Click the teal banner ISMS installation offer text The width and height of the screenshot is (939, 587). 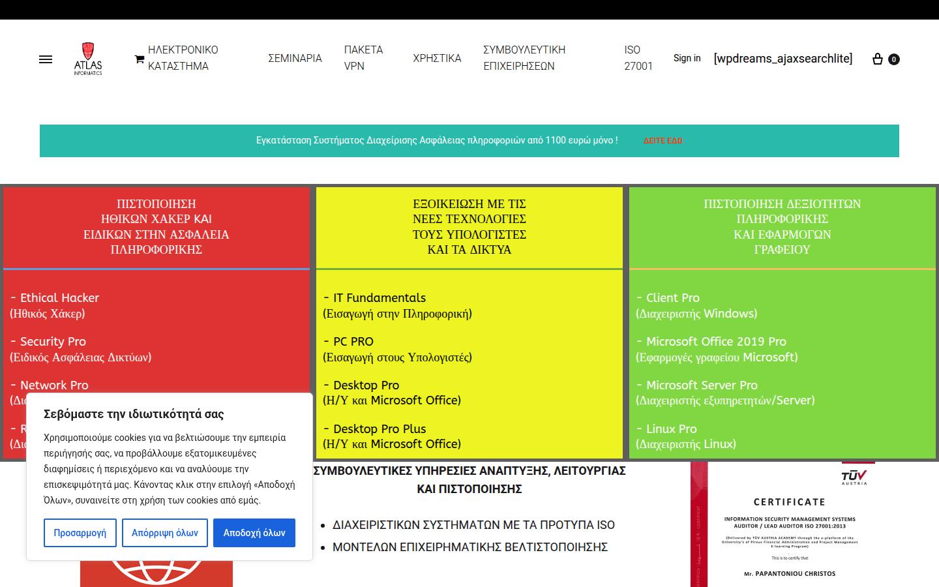(437, 140)
